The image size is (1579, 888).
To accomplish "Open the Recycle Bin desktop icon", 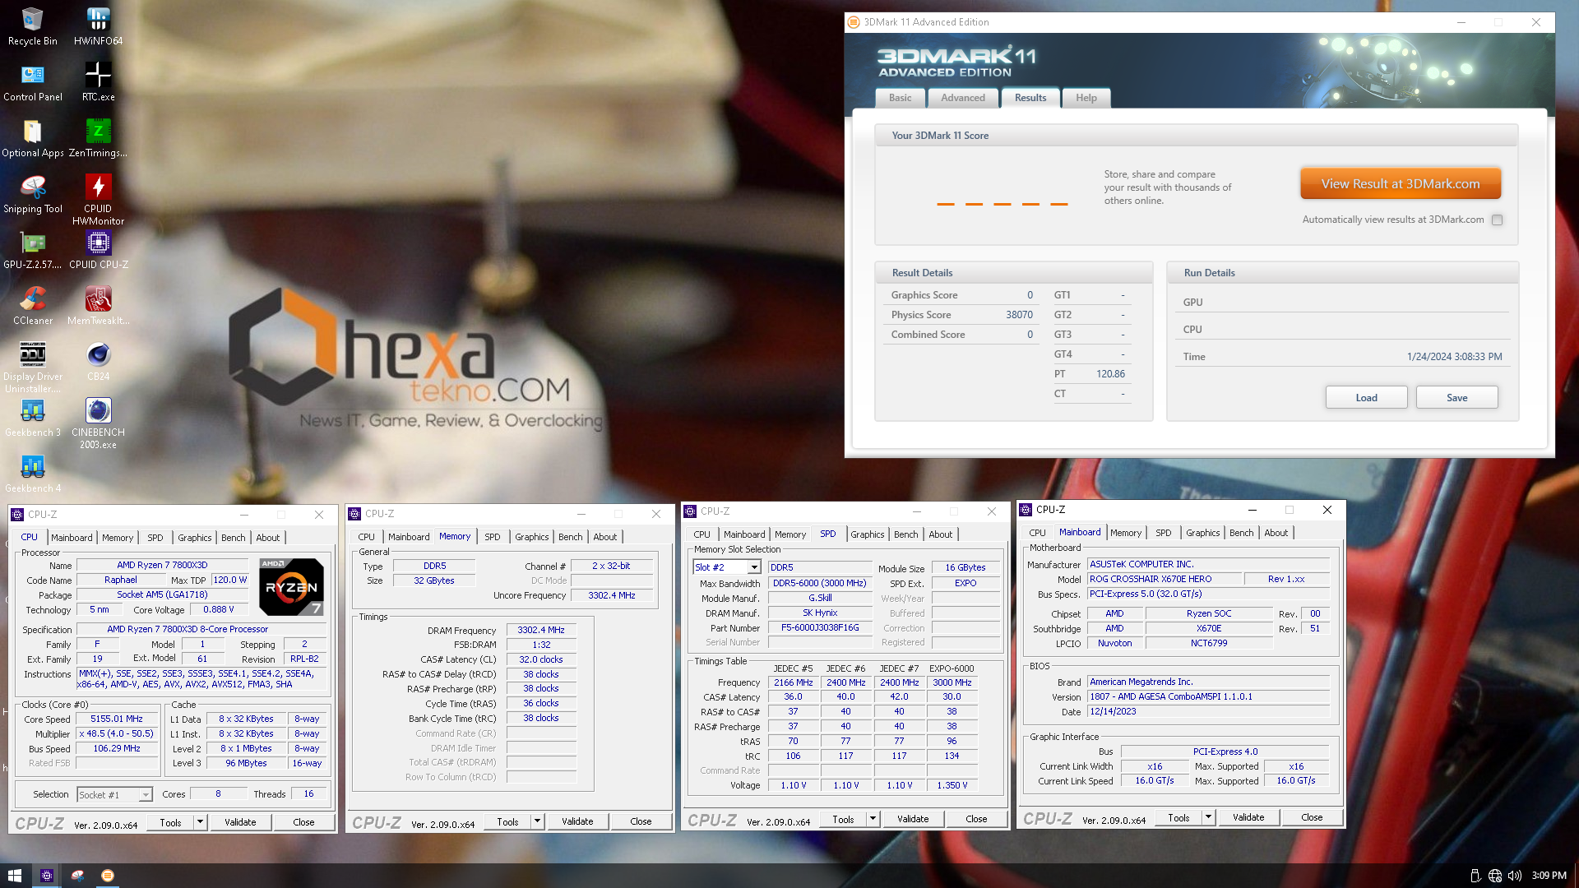I will pos(32,25).
